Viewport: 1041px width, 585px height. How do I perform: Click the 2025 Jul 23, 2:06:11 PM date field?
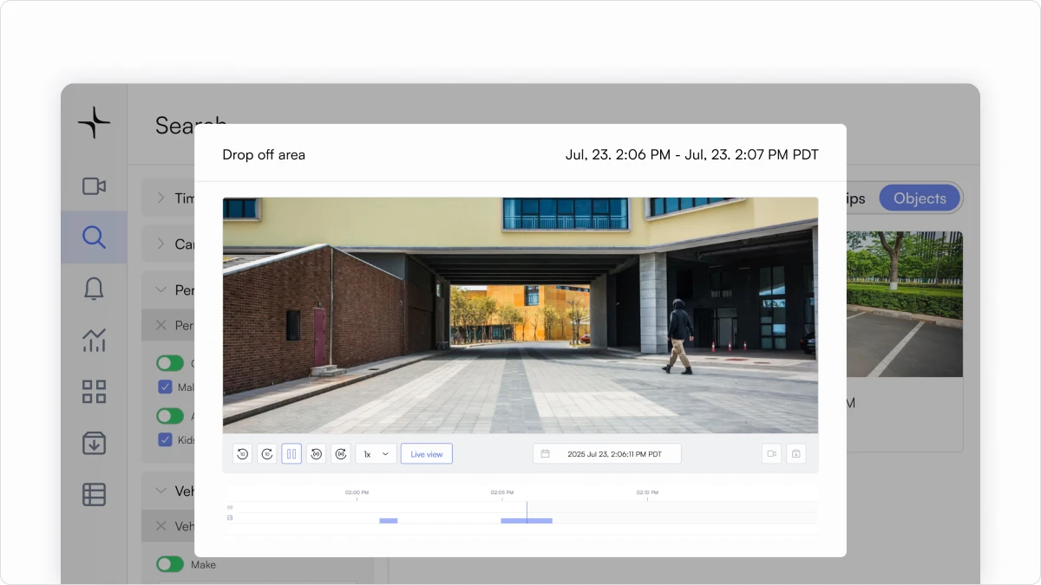pos(607,453)
